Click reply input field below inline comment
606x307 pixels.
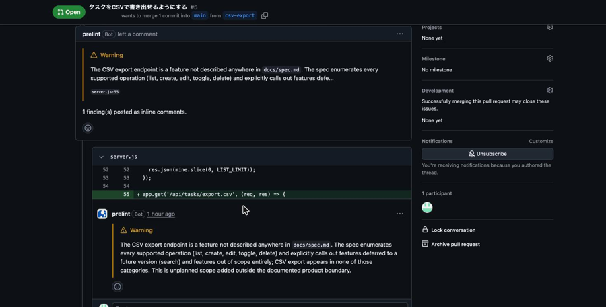(260, 305)
